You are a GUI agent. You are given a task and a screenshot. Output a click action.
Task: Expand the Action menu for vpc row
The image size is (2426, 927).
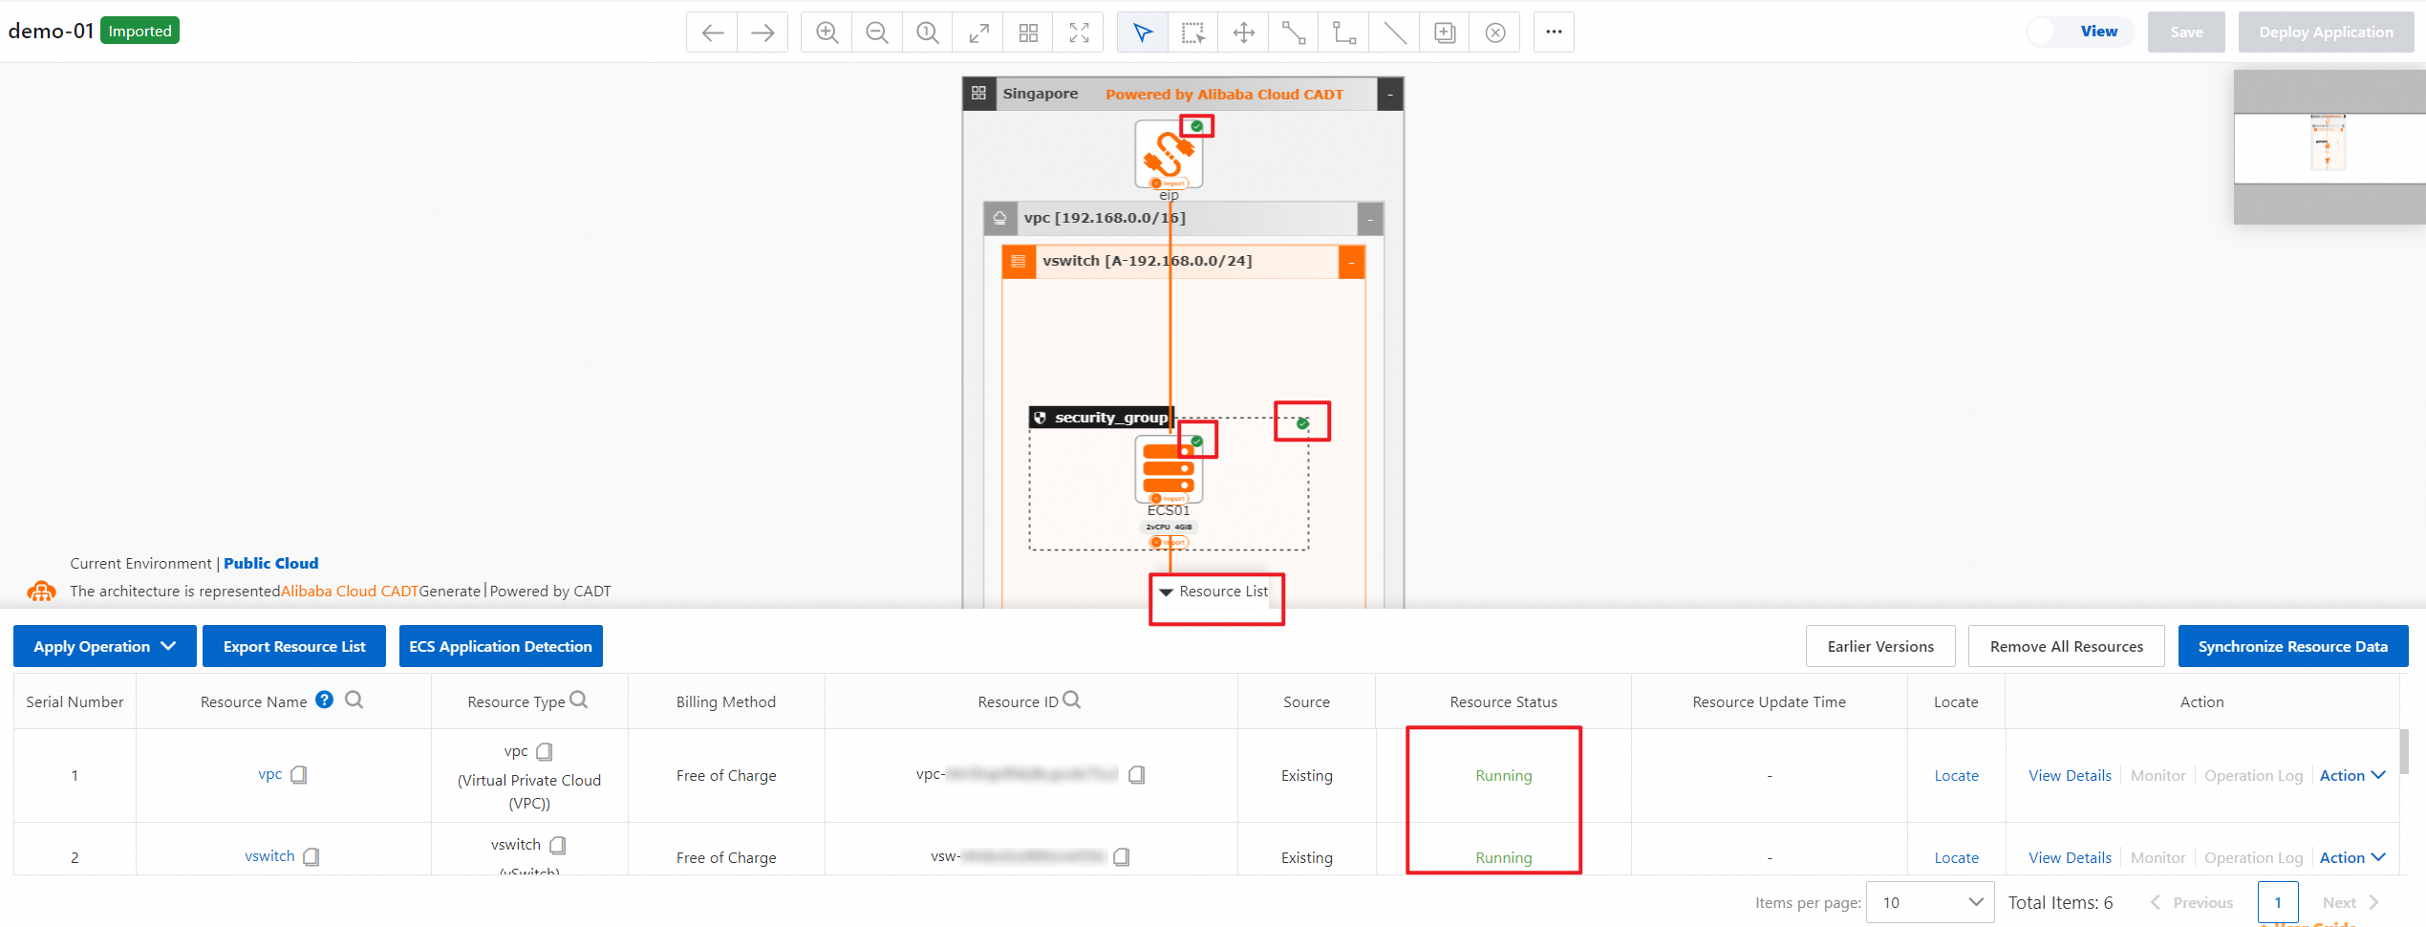click(2351, 775)
